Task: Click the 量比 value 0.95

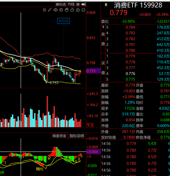Action: 166,114
